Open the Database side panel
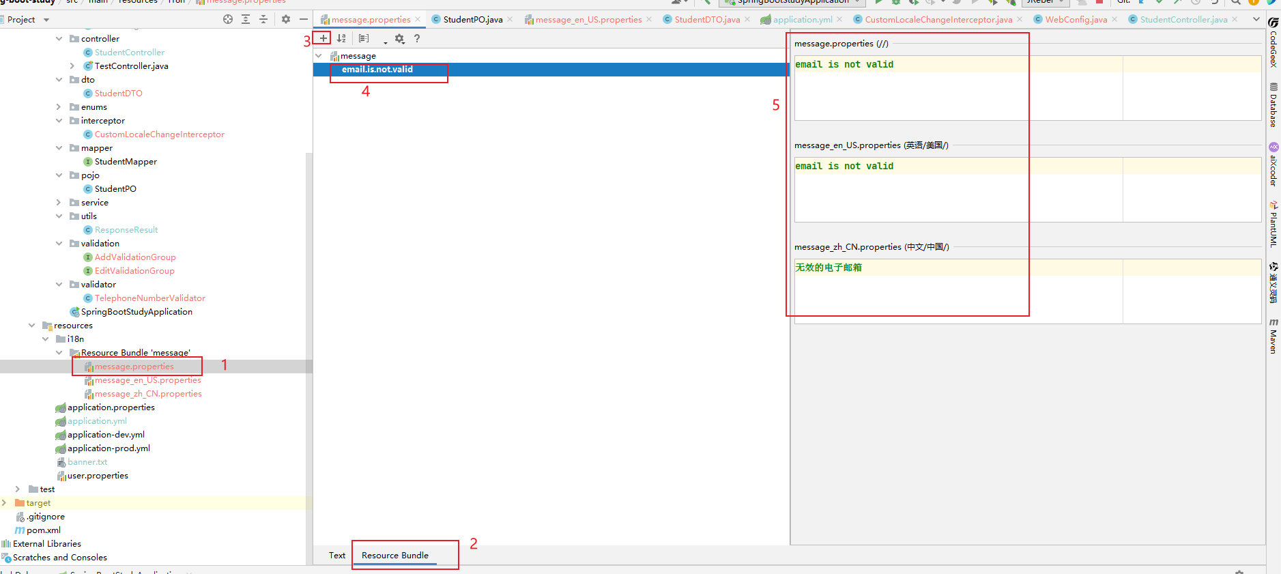This screenshot has height=574, width=1281. (x=1273, y=105)
